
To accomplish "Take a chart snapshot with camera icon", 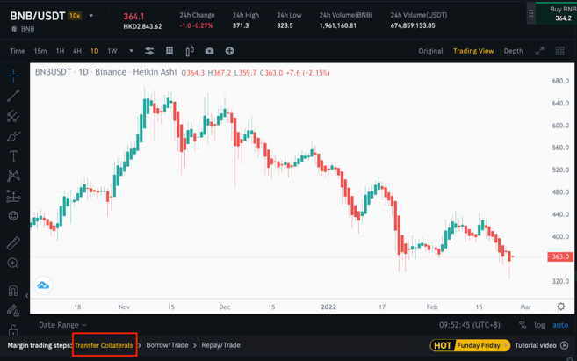I will [209, 51].
